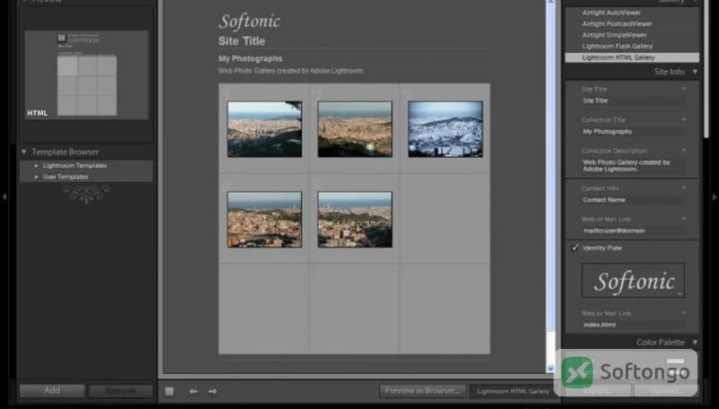Click the stop square icon in bottom toolbar
The width and height of the screenshot is (719, 409).
(x=170, y=391)
